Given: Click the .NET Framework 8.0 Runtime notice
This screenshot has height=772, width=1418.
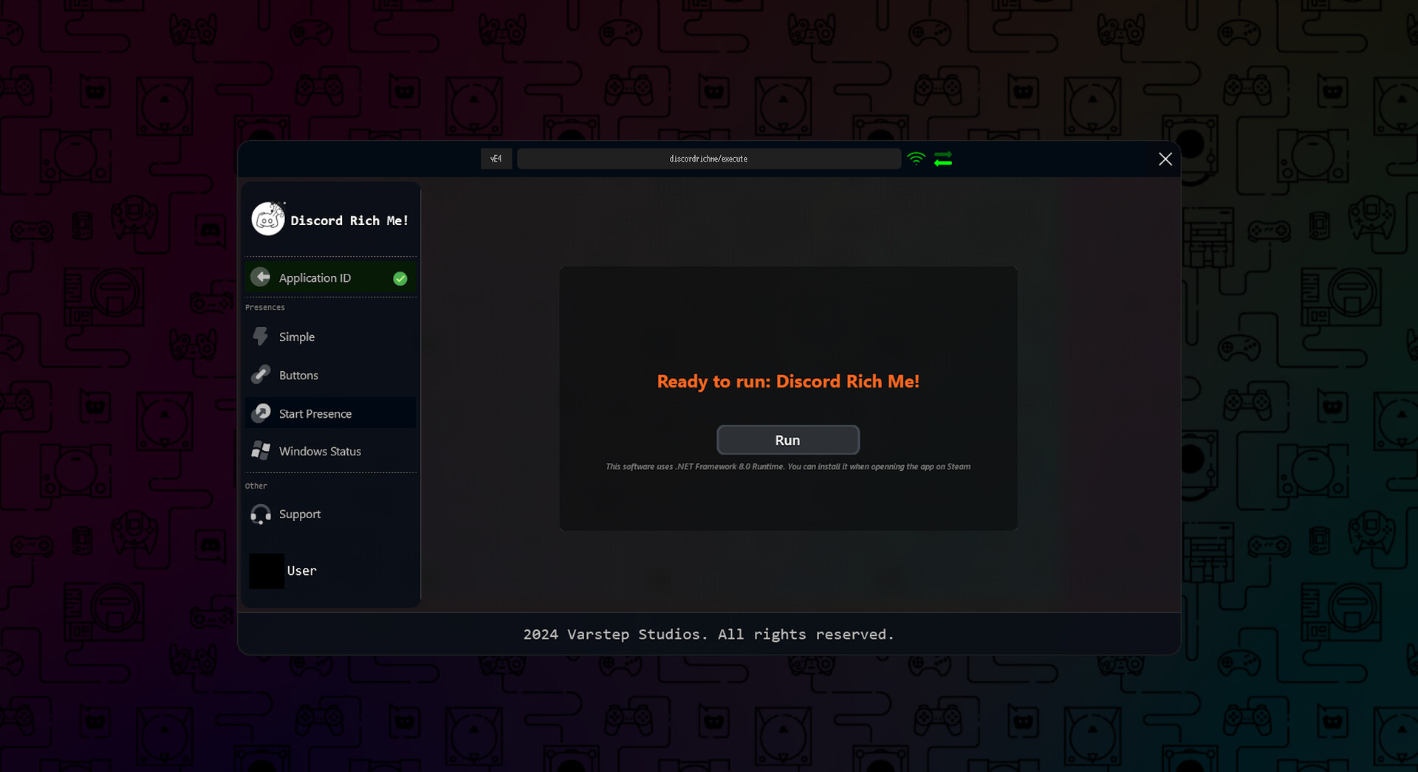Looking at the screenshot, I should point(788,466).
